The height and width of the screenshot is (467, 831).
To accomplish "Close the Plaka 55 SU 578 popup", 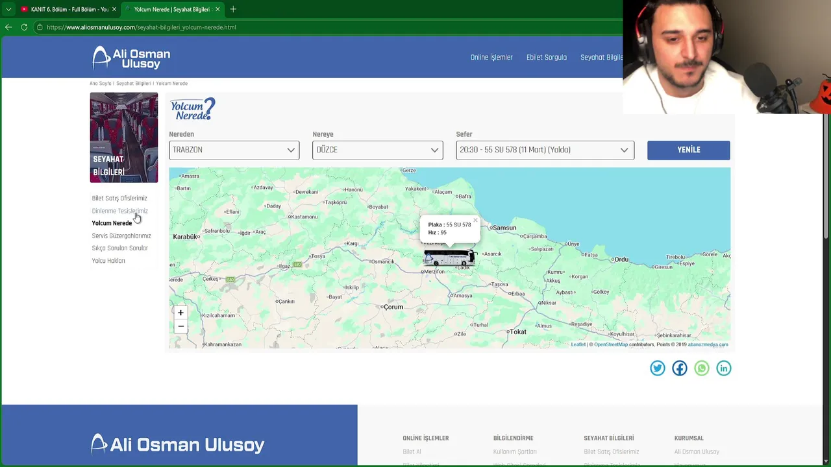I will pyautogui.click(x=475, y=221).
